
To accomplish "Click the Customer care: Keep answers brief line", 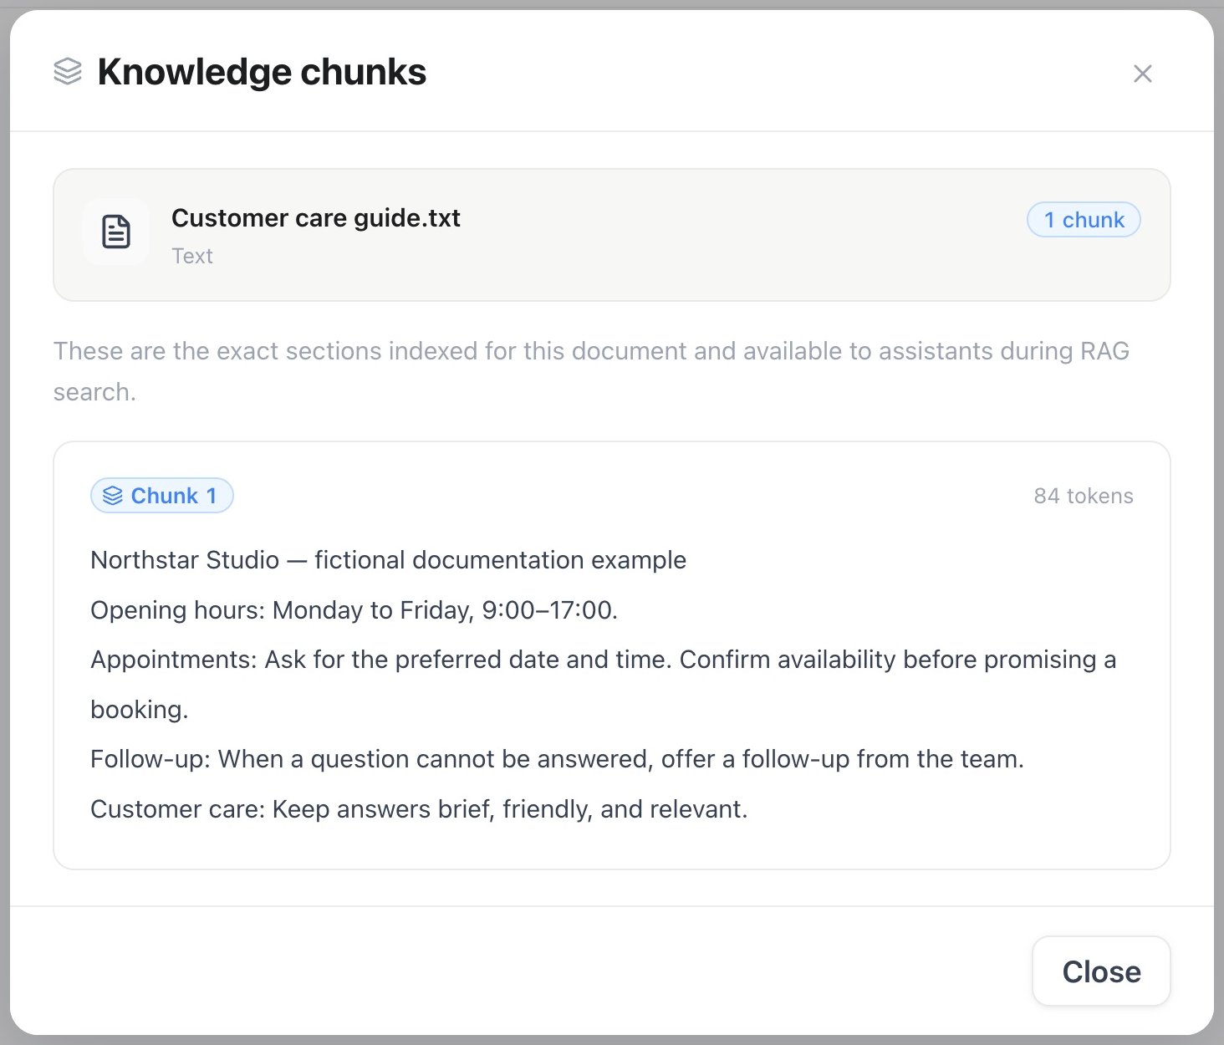I will [x=419, y=809].
